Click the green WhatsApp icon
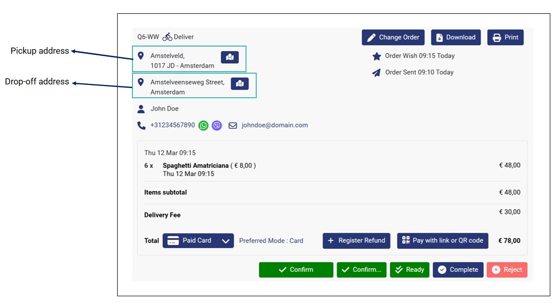The image size is (559, 307). coord(204,125)
